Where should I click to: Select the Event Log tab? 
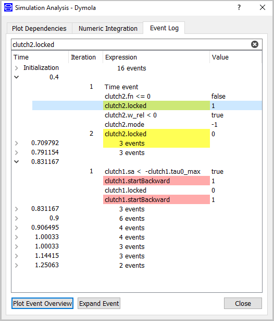click(164, 28)
